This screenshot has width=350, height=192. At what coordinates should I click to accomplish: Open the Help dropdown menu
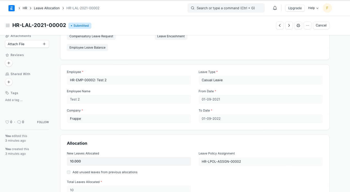pyautogui.click(x=313, y=8)
